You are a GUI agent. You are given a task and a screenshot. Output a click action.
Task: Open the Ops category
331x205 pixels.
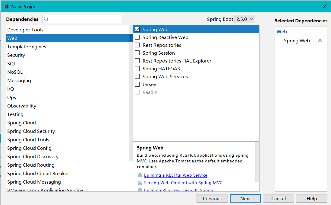click(68, 97)
